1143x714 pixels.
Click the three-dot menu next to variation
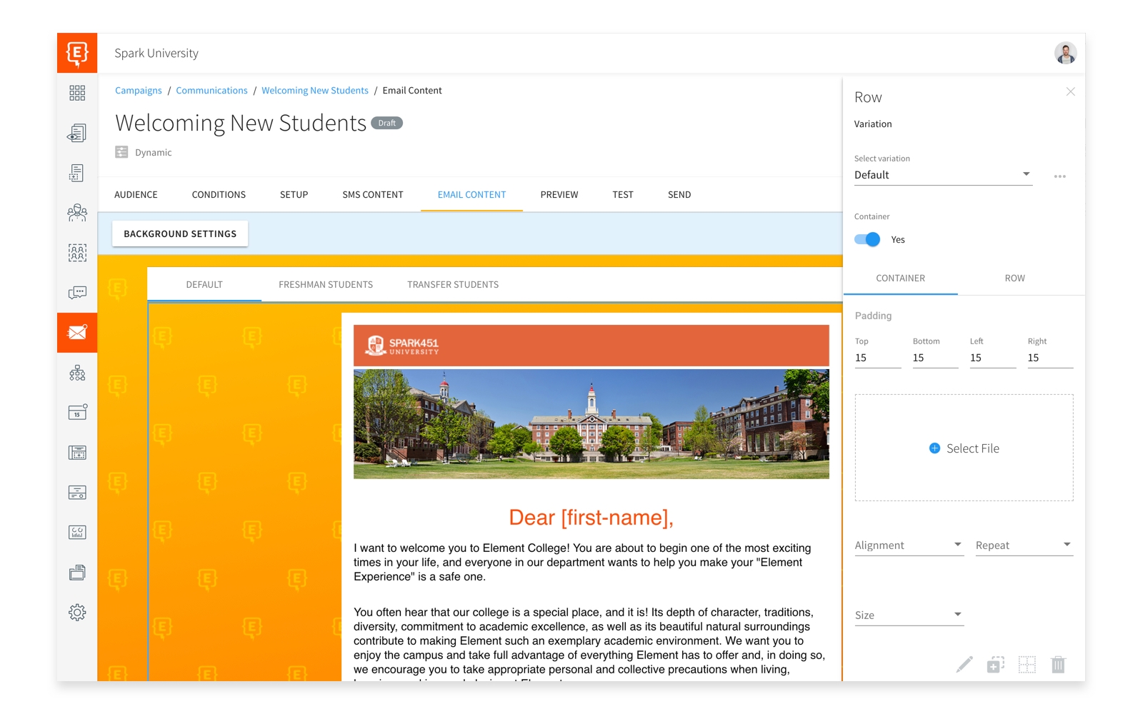1060,176
